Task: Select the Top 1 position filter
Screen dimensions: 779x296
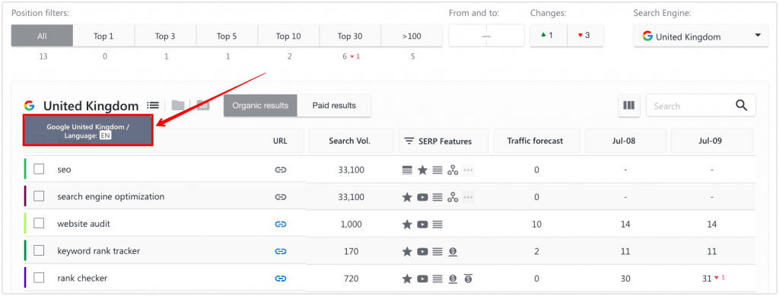Action: pos(103,36)
